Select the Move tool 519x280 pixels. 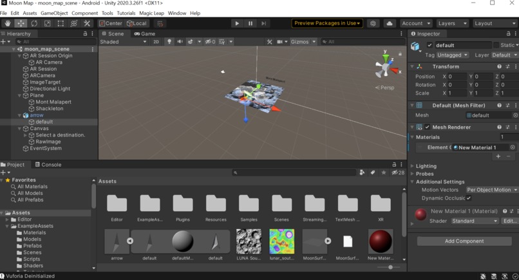click(x=21, y=23)
